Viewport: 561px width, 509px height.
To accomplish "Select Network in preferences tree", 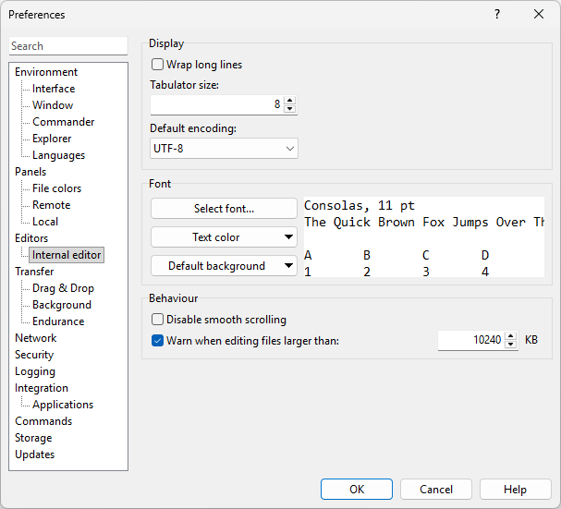I will [36, 338].
